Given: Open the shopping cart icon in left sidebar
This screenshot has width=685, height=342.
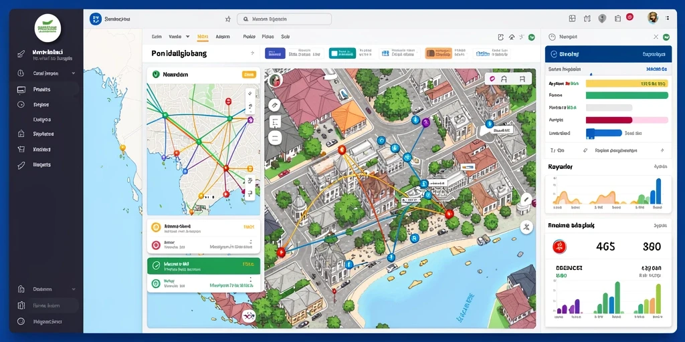Looking at the screenshot, I should 21,149.
